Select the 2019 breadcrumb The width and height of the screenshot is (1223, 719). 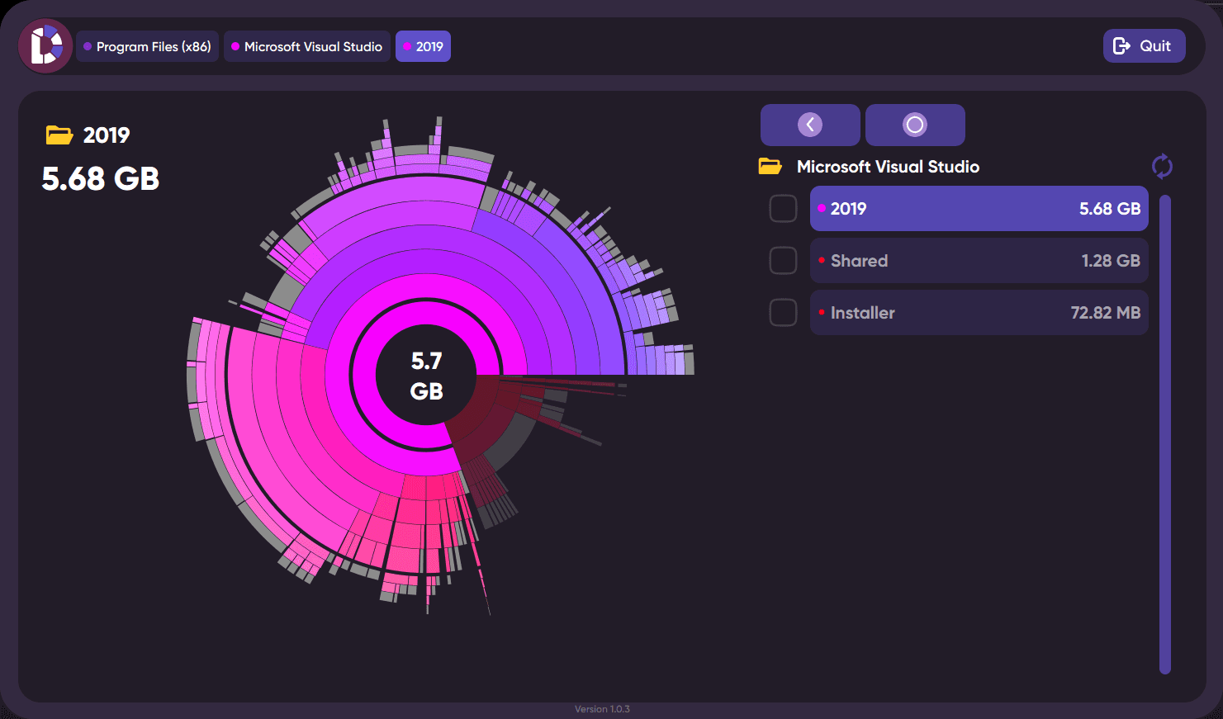pos(423,47)
